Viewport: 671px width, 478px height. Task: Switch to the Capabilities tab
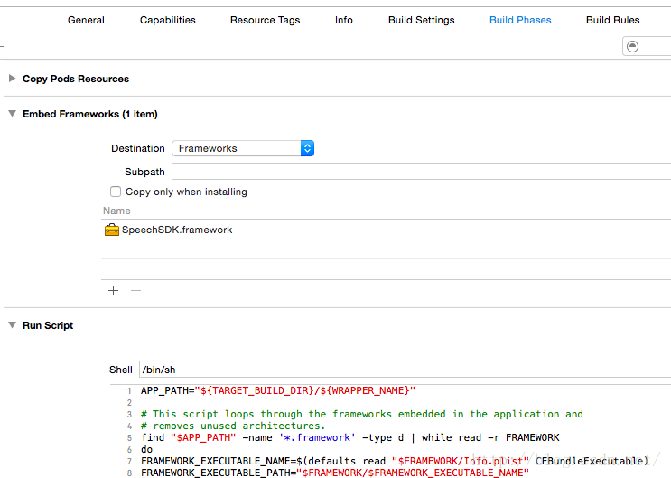point(168,20)
